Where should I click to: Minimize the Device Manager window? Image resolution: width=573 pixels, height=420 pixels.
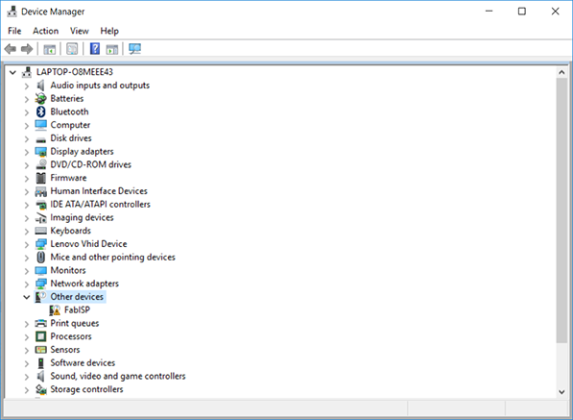[489, 12]
